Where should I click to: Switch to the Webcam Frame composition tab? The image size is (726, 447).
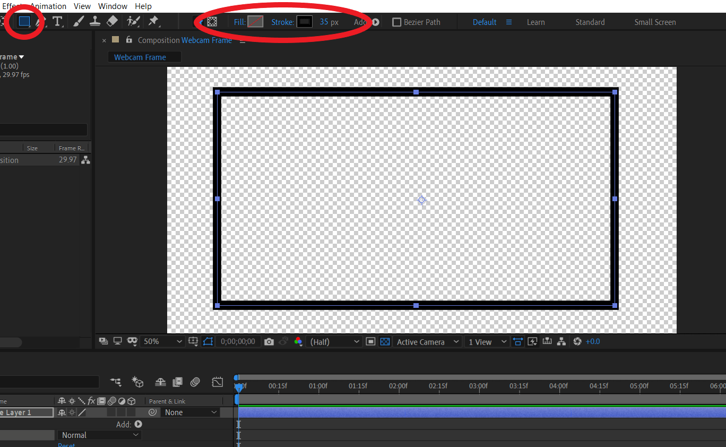click(x=144, y=57)
